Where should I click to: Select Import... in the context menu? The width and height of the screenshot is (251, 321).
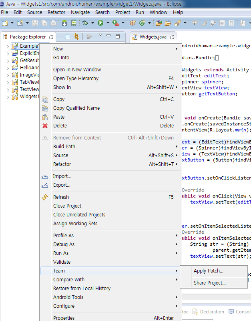tap(111, 176)
